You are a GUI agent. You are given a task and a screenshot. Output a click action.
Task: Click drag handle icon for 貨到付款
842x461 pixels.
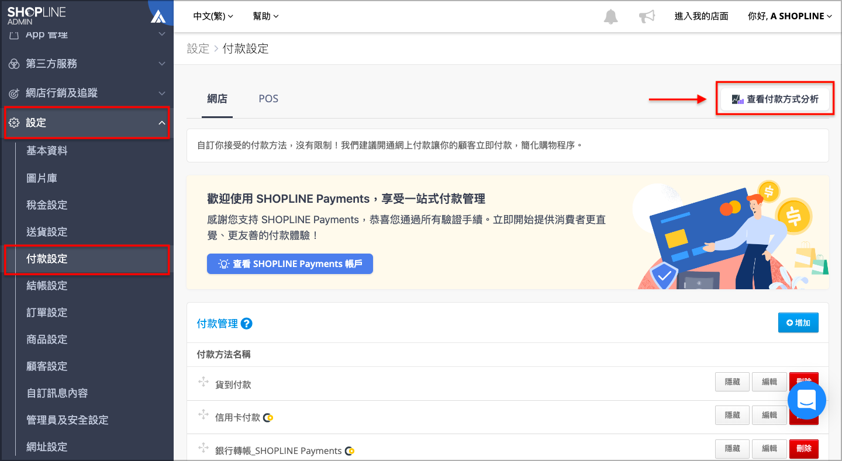pyautogui.click(x=203, y=382)
